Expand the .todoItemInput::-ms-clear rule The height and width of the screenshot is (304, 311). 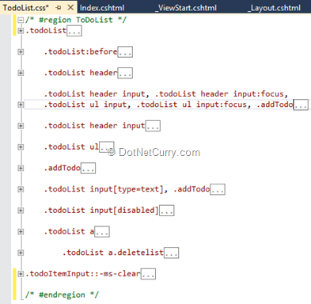(x=21, y=274)
